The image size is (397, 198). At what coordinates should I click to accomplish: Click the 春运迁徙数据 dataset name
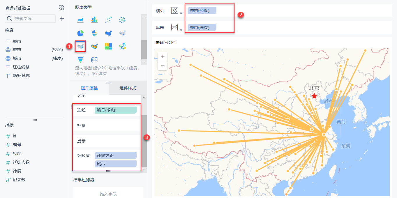tap(18, 8)
